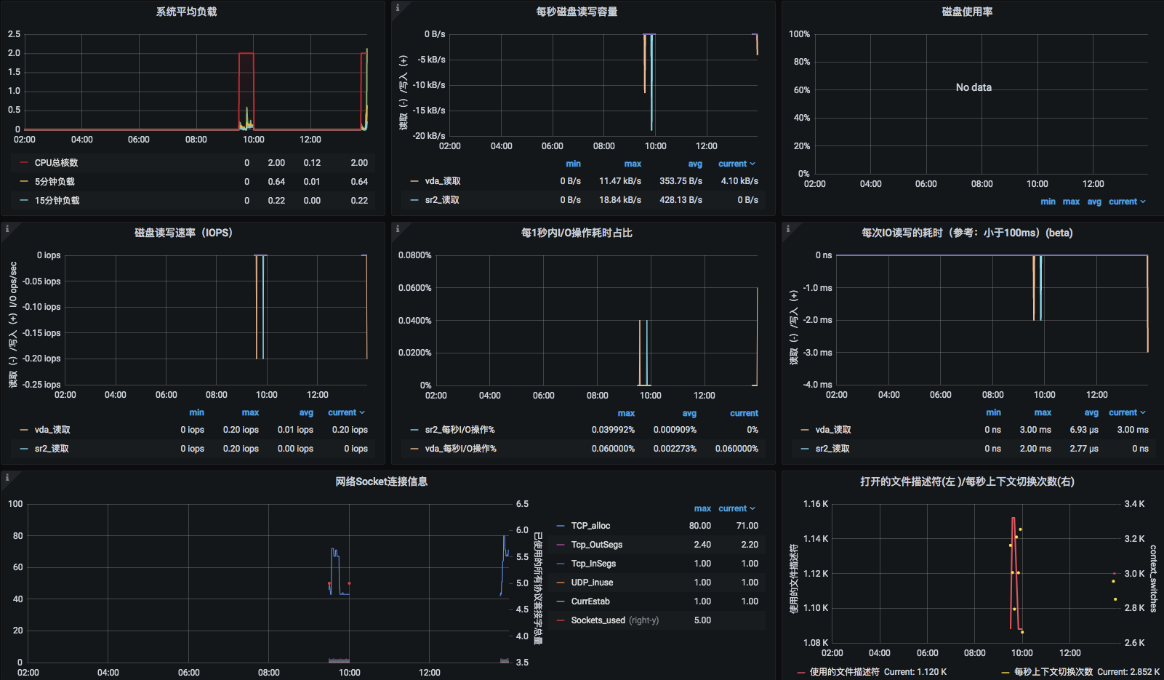Toggle vda_读取 series in 每次IO读写的耗时 legend
The height and width of the screenshot is (680, 1164).
click(833, 430)
